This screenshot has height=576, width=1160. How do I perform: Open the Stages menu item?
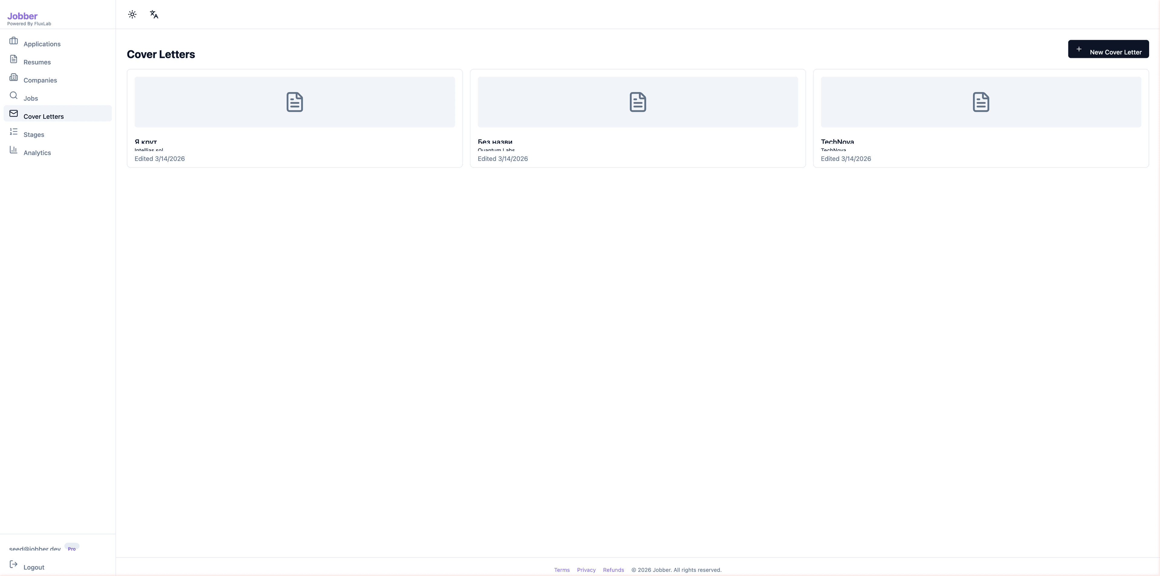[34, 135]
